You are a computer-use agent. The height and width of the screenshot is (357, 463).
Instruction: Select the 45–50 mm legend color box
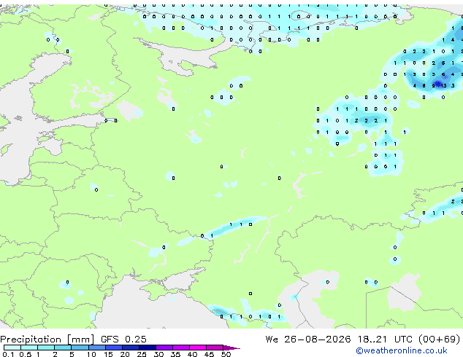tap(215, 348)
